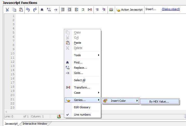Image resolution: width=186 pixels, height=126 pixels.
Task: Redo using the toolbar arrow
Action: 35,10
